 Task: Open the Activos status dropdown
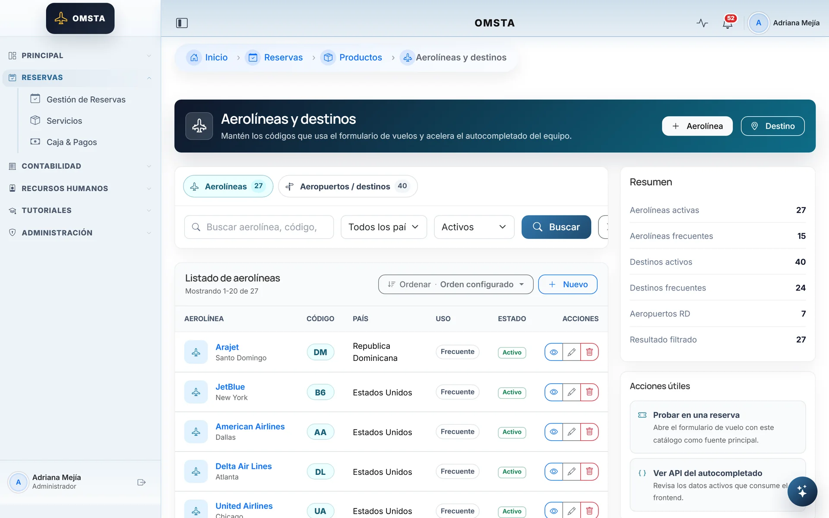tap(474, 227)
